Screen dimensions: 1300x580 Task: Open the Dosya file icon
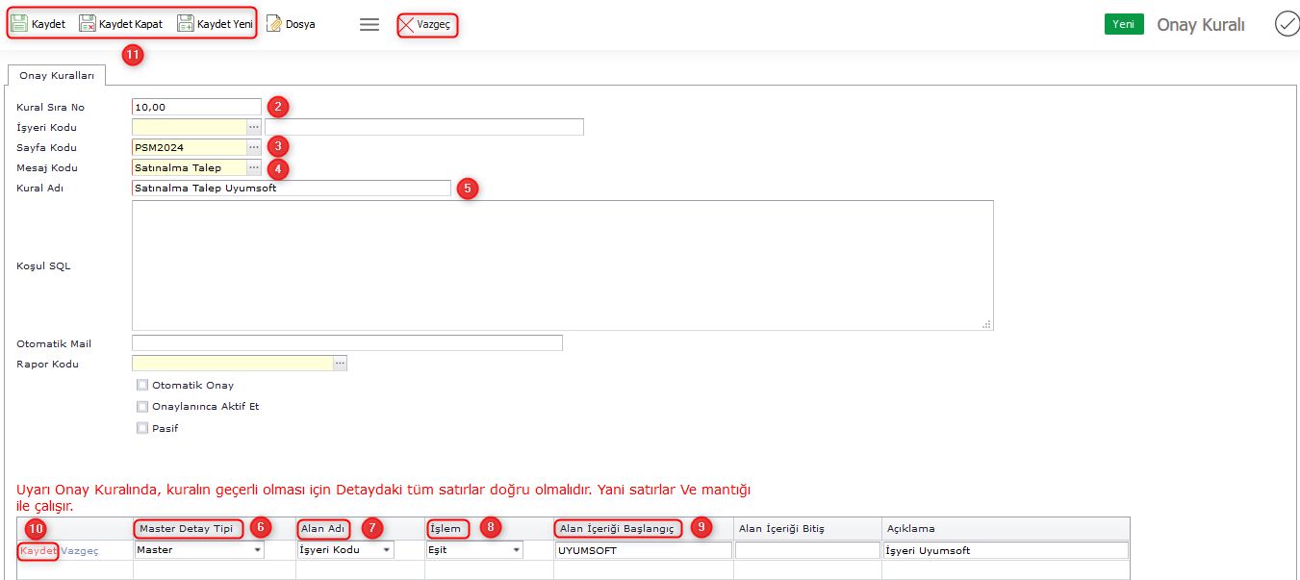(x=274, y=24)
